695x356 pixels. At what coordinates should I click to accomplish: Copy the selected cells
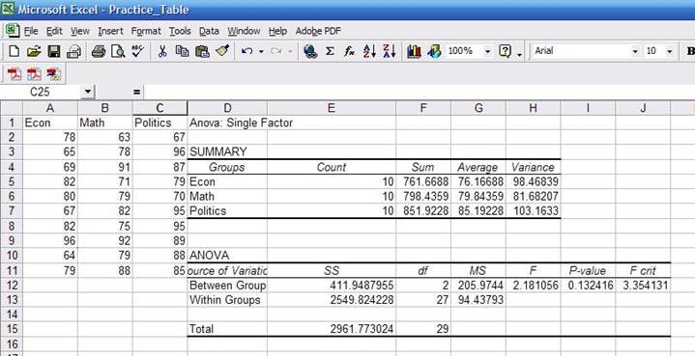point(182,51)
